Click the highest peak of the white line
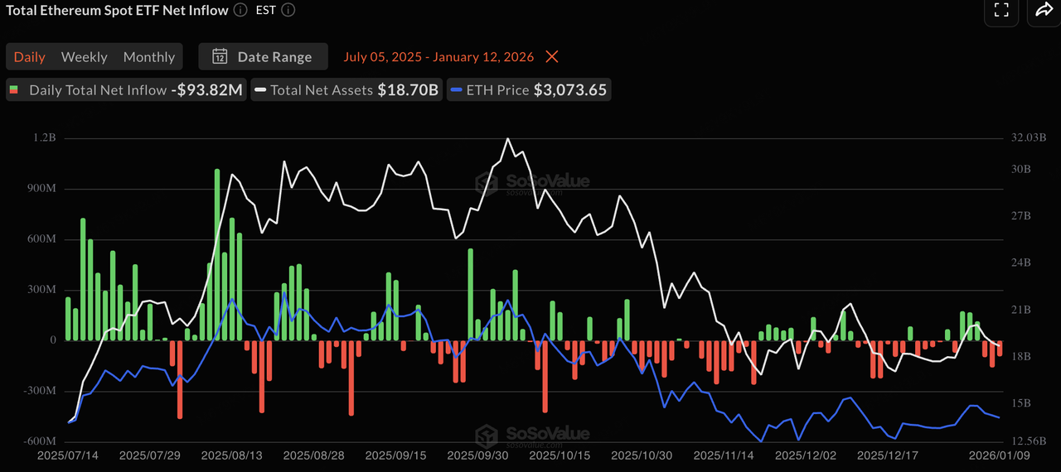1061x472 pixels. click(506, 139)
